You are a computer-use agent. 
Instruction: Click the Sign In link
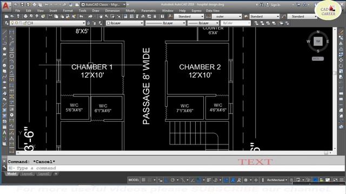pyautogui.click(x=275, y=5)
